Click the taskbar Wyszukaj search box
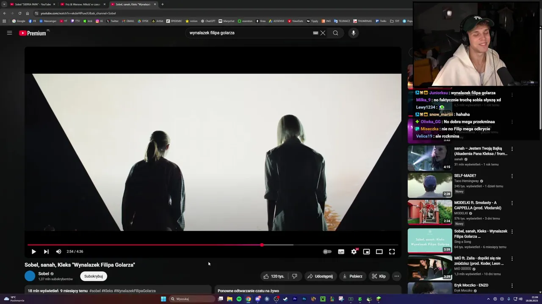542x304 pixels. tap(192, 299)
